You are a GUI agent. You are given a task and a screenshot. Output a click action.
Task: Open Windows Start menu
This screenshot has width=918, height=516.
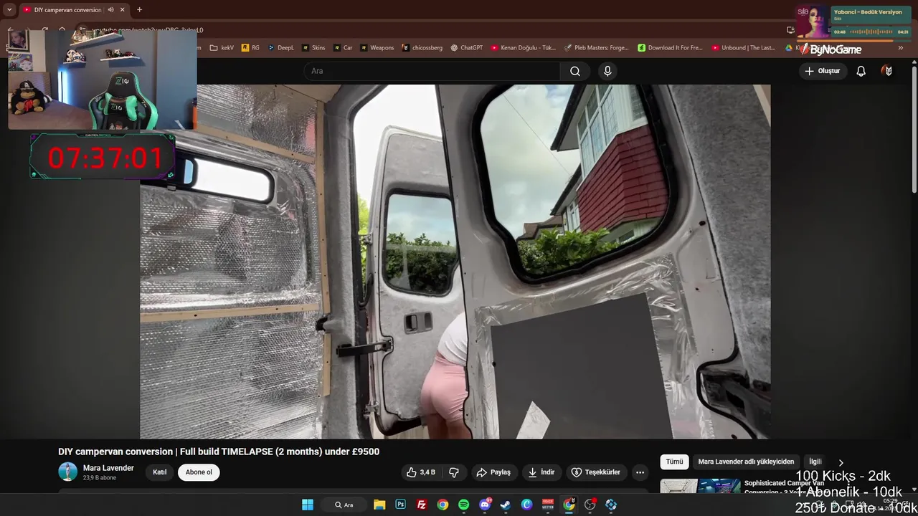(308, 505)
